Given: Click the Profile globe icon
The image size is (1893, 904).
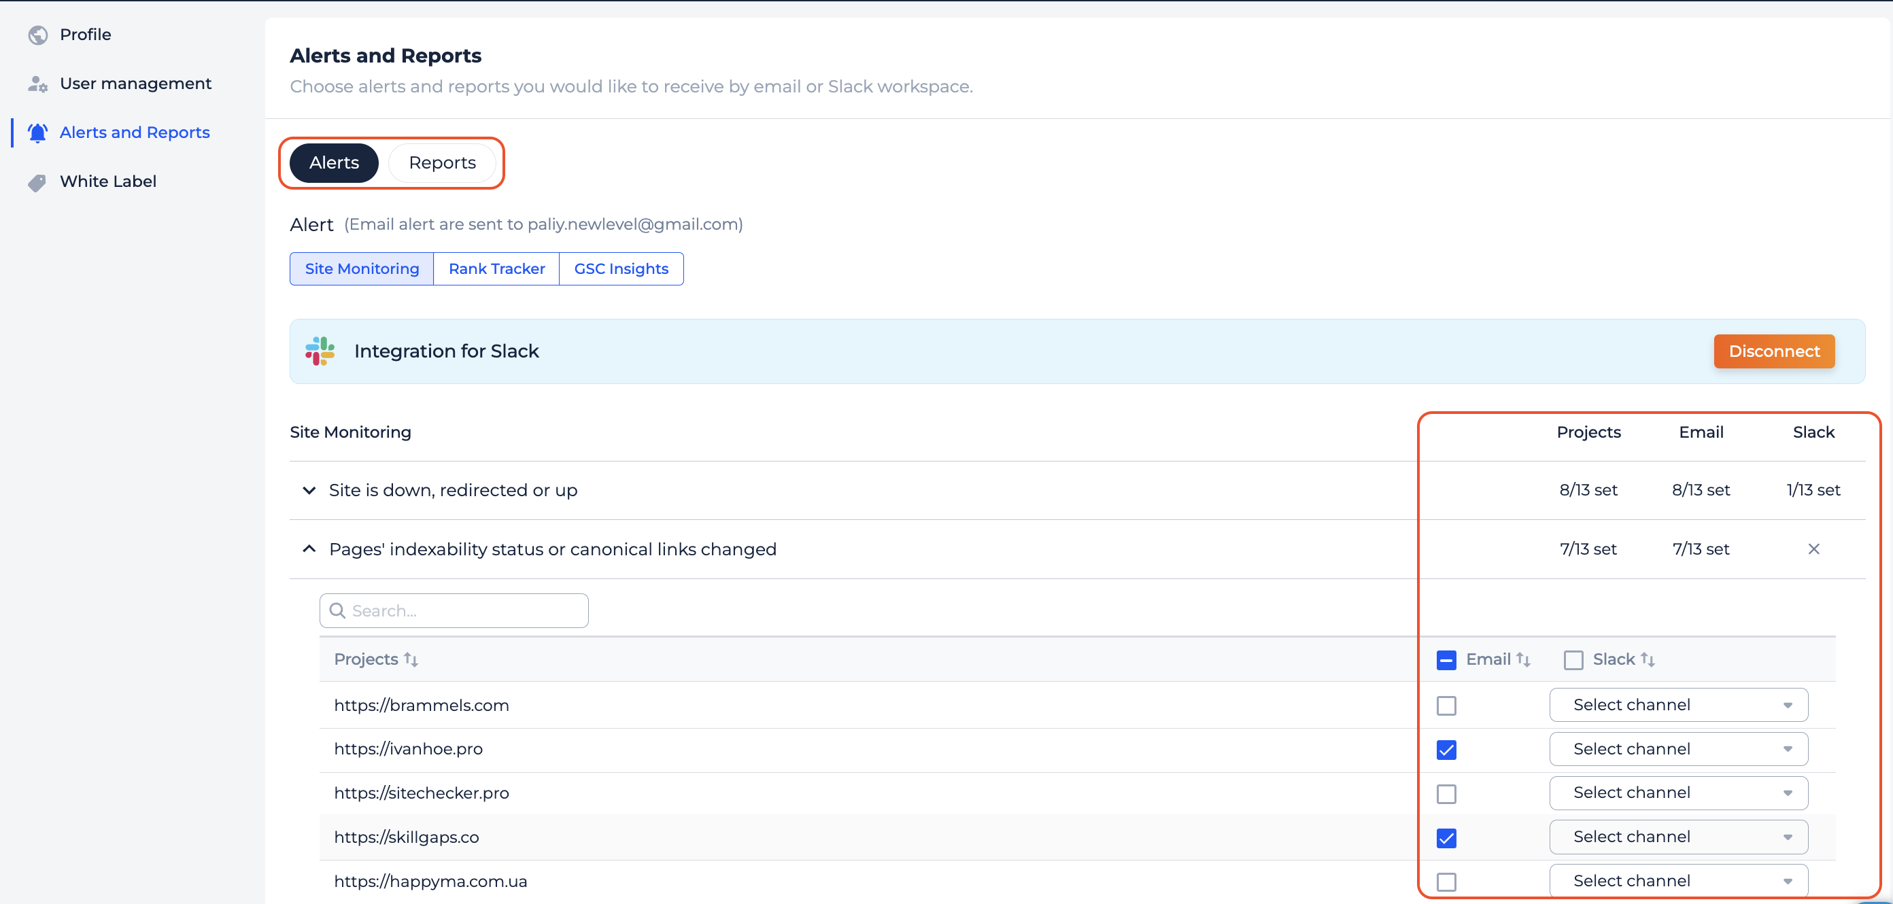Looking at the screenshot, I should click(x=37, y=35).
